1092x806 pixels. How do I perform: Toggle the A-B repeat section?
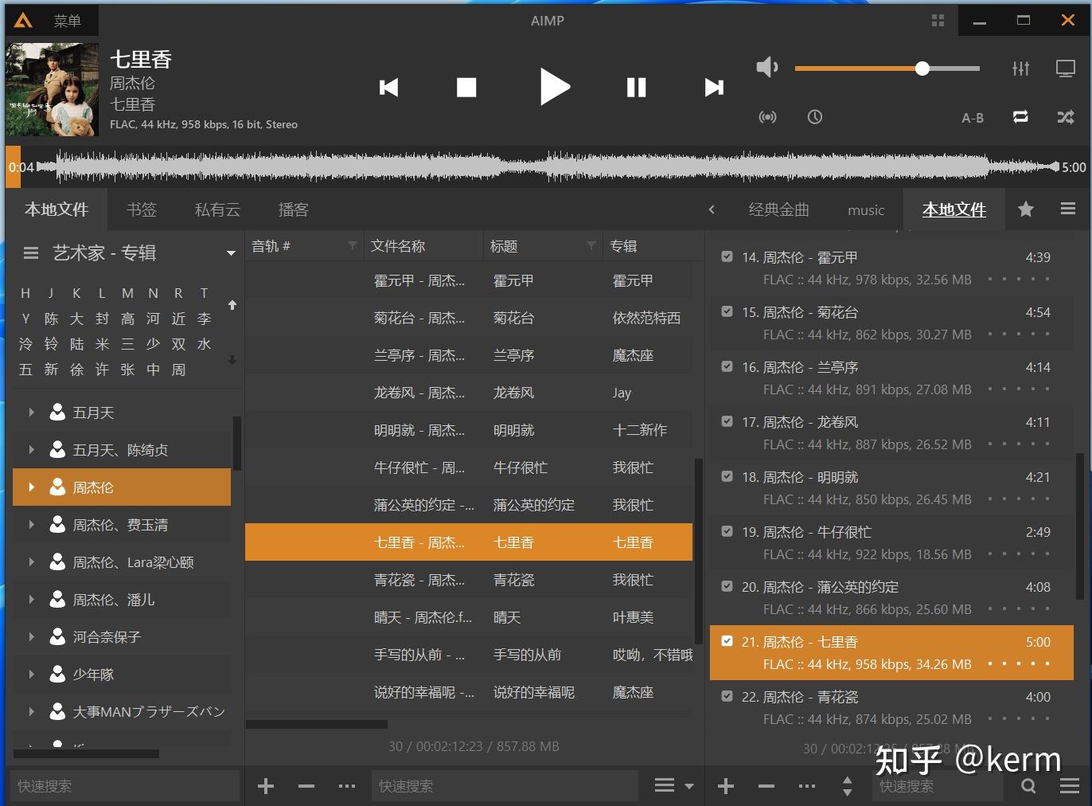pyautogui.click(x=973, y=118)
